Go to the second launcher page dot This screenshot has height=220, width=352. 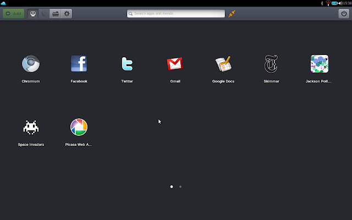180,186
